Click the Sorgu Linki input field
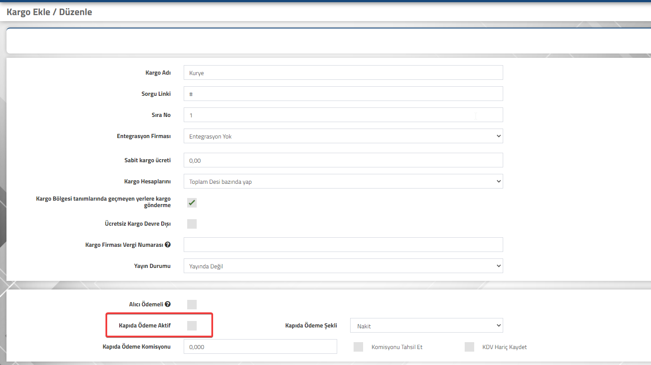 coord(343,94)
